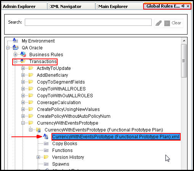Click the CopyToSegmentFields folder icon
This screenshot has width=194, height=171.
(31, 82)
